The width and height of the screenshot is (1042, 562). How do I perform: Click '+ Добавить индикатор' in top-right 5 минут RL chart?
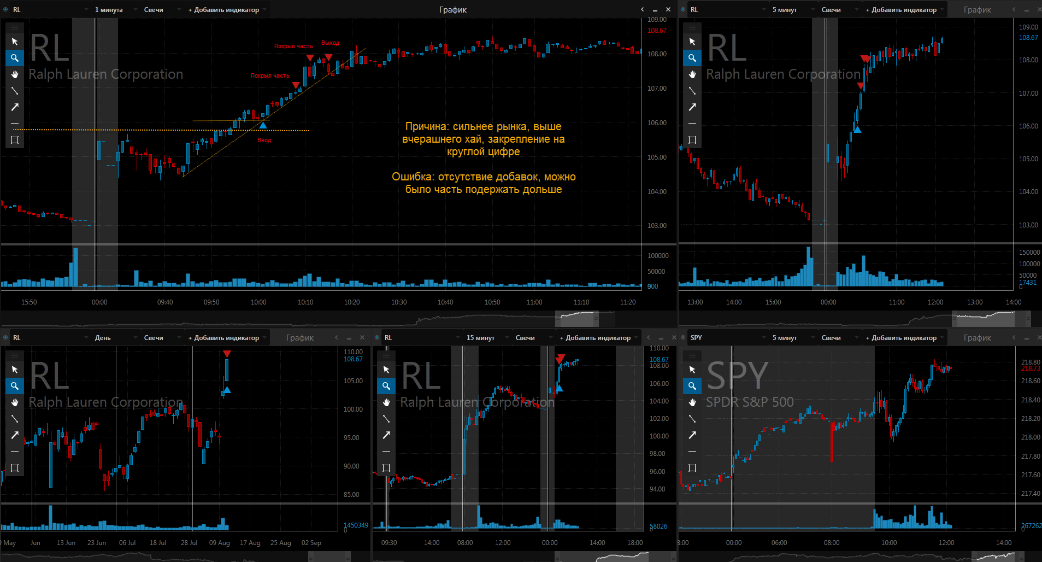[904, 10]
